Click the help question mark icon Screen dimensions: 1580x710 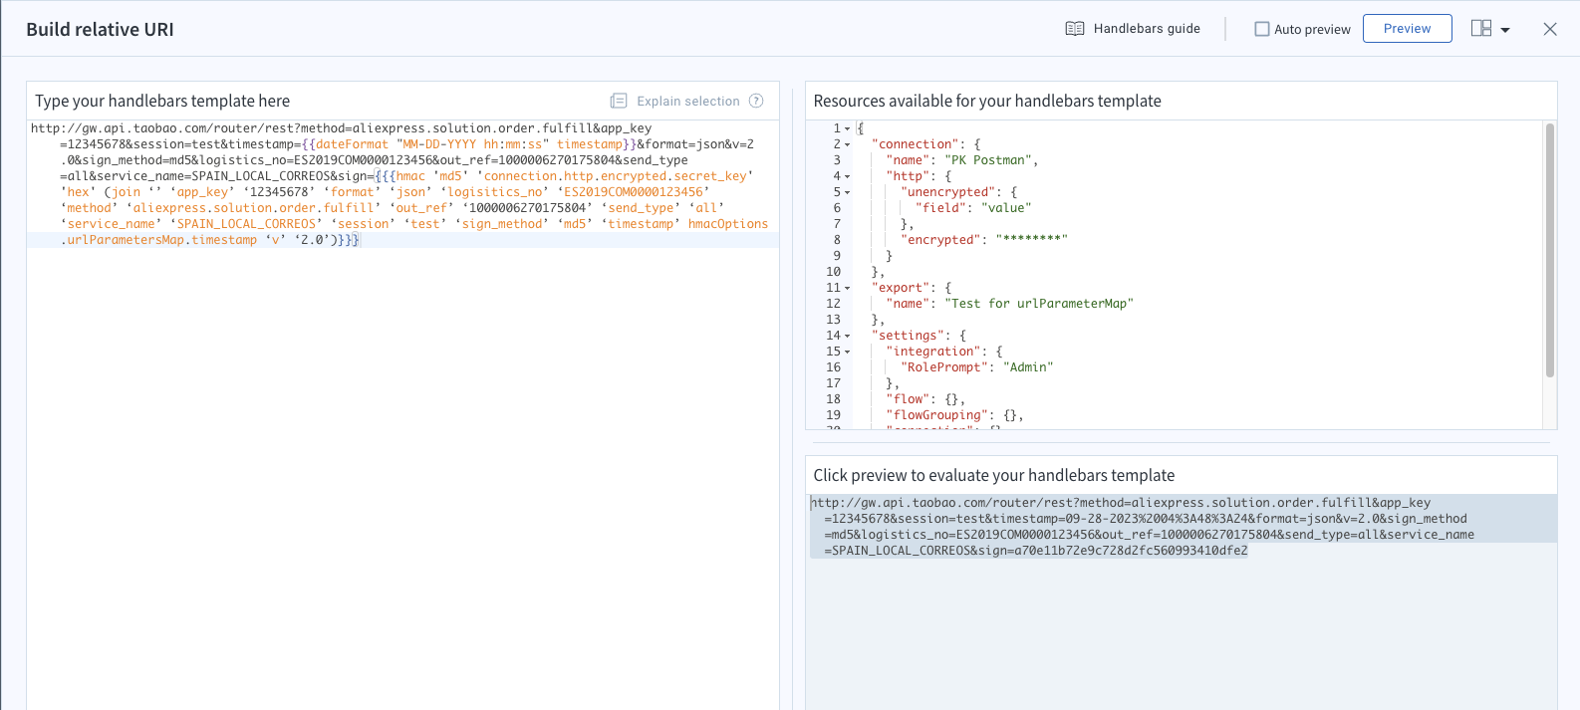tap(756, 101)
